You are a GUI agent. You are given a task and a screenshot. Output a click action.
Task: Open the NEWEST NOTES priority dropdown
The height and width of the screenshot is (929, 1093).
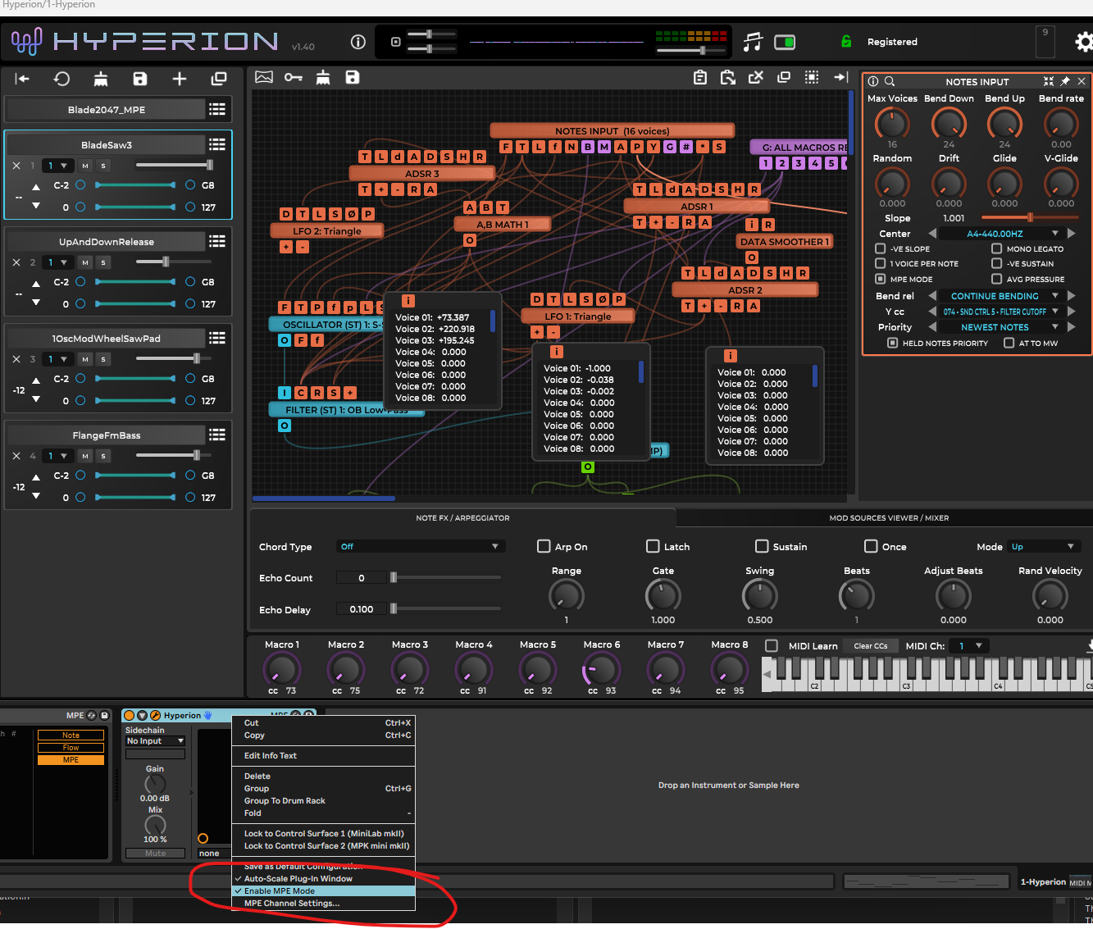click(x=1002, y=327)
